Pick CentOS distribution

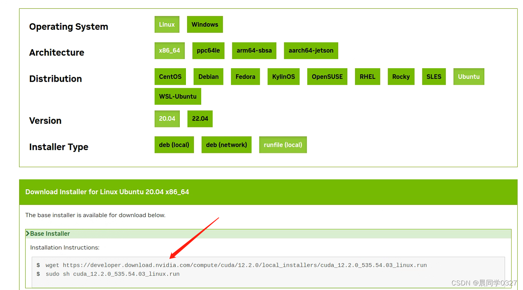pos(170,77)
